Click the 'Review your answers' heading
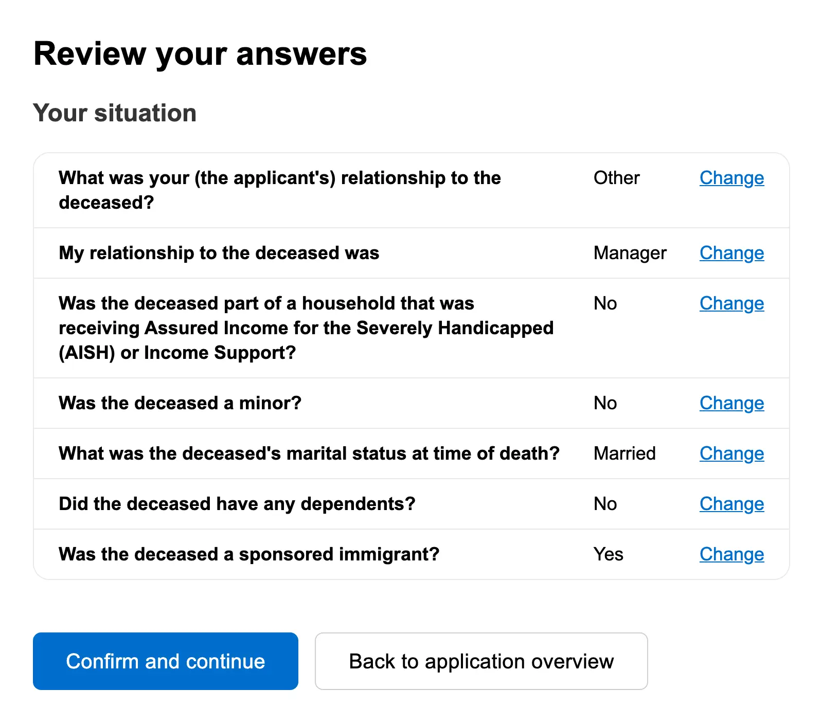This screenshot has width=821, height=726. (x=200, y=54)
